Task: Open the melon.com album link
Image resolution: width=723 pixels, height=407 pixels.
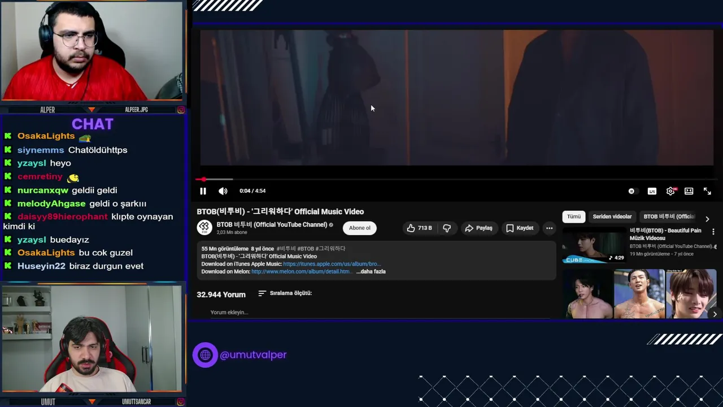Action: pos(302,271)
